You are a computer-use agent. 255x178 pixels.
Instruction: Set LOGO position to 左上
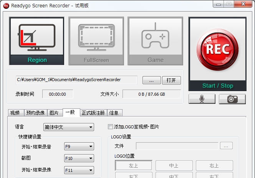tap(134, 166)
